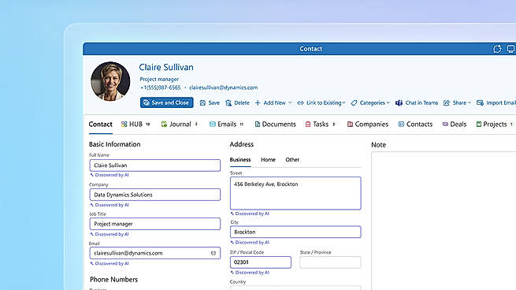Click the Categories tag icon
This screenshot has height=290, width=516.
point(354,103)
